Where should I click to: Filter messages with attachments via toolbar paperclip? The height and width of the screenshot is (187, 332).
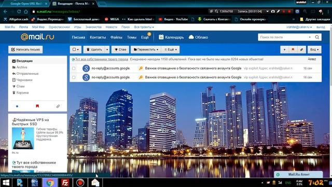pos(301,49)
